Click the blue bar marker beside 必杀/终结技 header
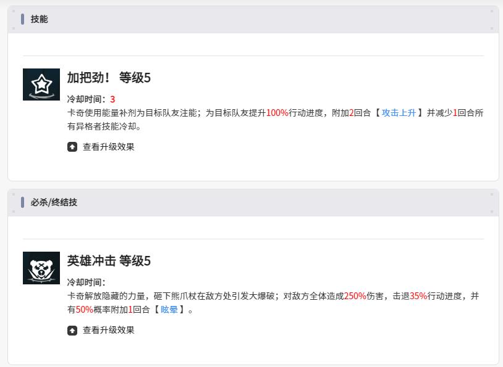 click(x=22, y=202)
